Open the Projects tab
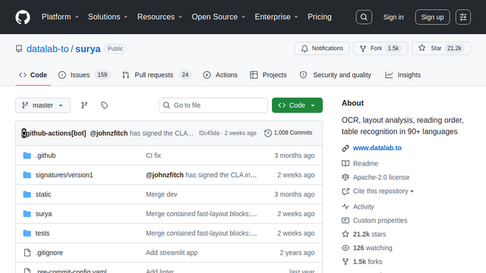This screenshot has width=486, height=273. point(268,75)
